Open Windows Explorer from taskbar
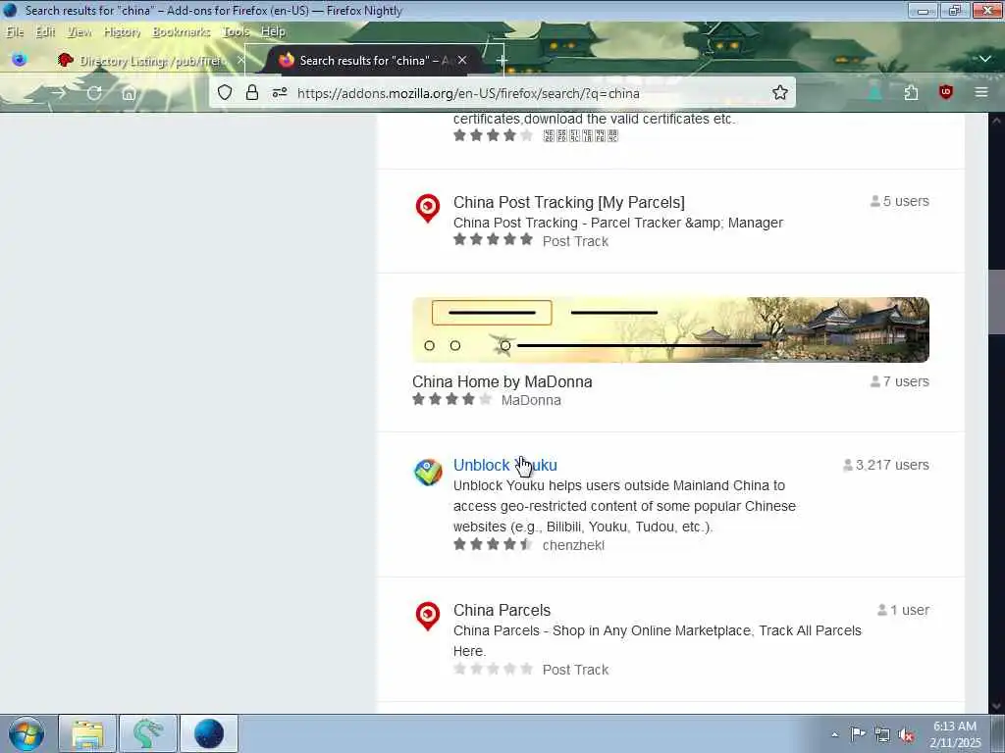1005x753 pixels. tap(87, 733)
